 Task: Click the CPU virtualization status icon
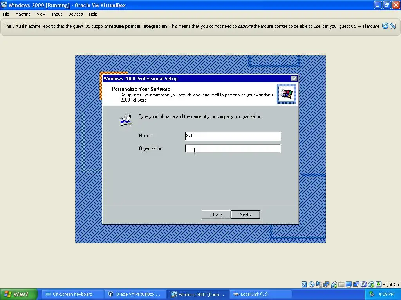coord(364,284)
